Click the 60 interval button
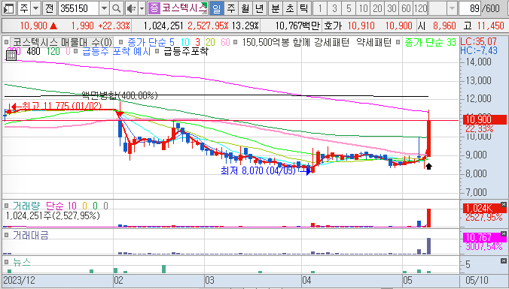The height and width of the screenshot is (289, 509). pos(406,8)
